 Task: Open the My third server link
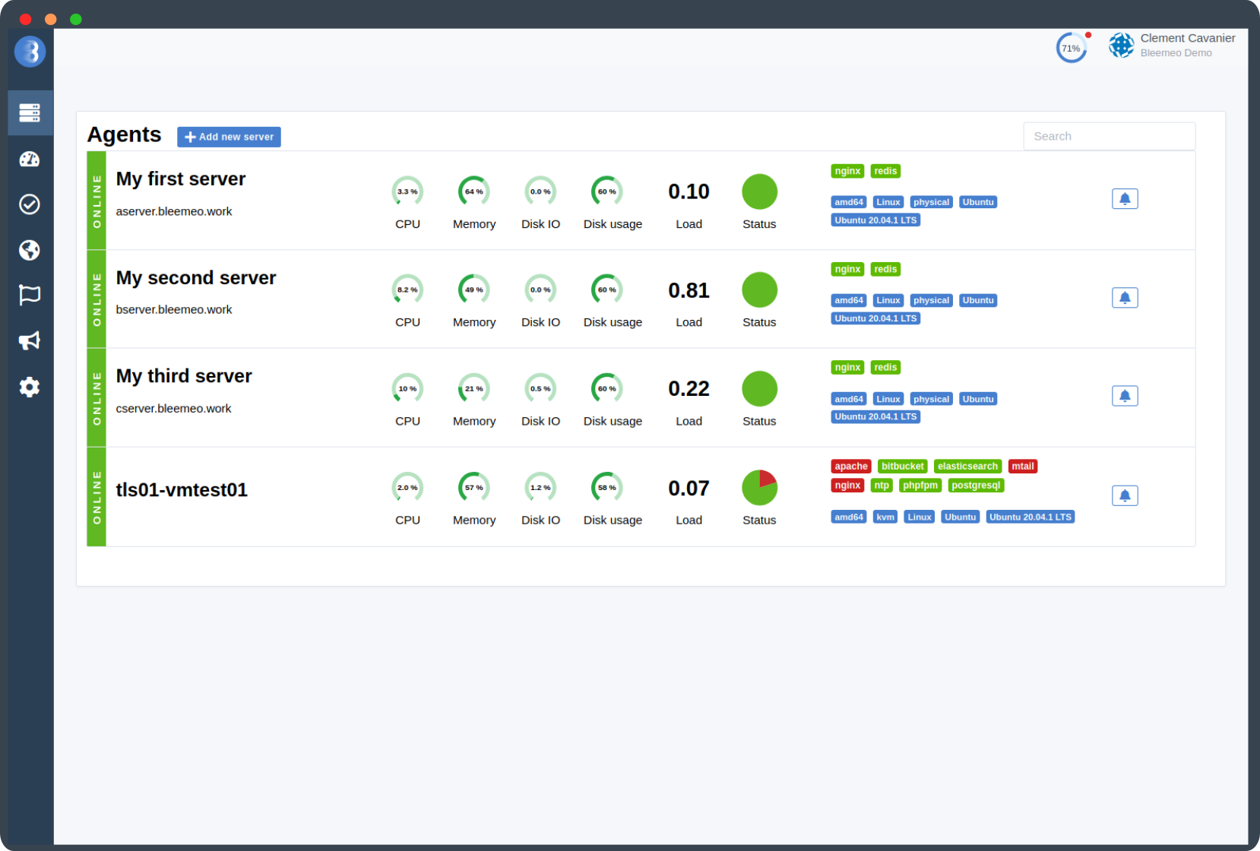[184, 376]
